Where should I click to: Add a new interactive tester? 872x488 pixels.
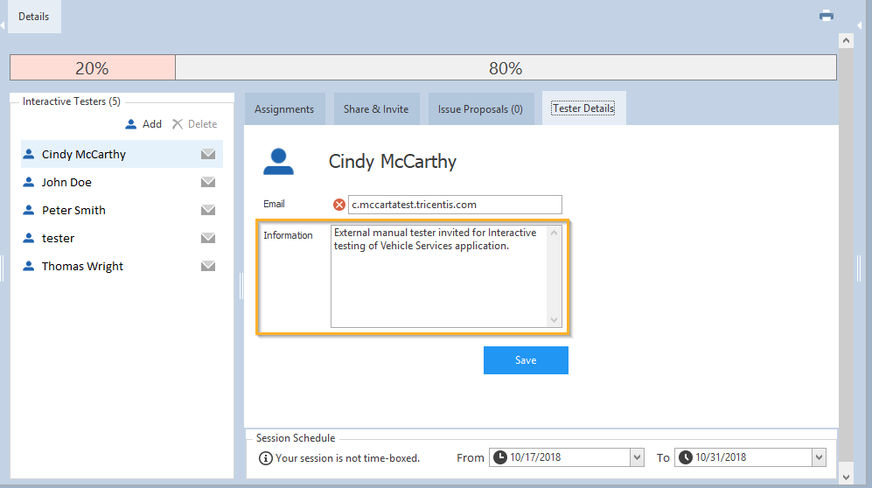pos(143,124)
